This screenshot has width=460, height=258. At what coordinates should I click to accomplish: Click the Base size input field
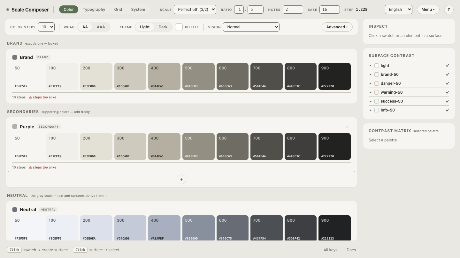330,10
